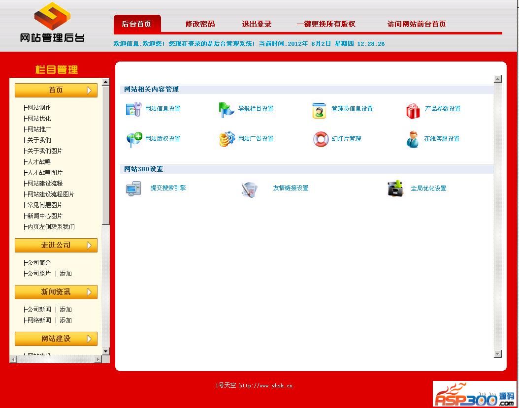519x408 pixels.
Task: Click the 网站版权设置 icon
Action: click(x=134, y=140)
